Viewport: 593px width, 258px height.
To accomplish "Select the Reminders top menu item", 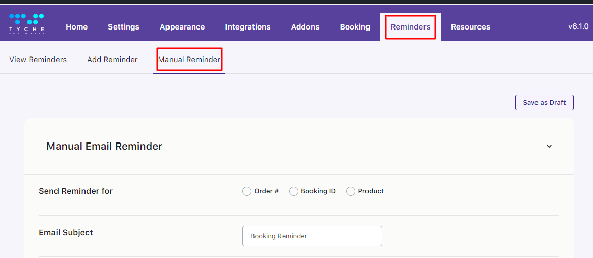I will pos(410,27).
